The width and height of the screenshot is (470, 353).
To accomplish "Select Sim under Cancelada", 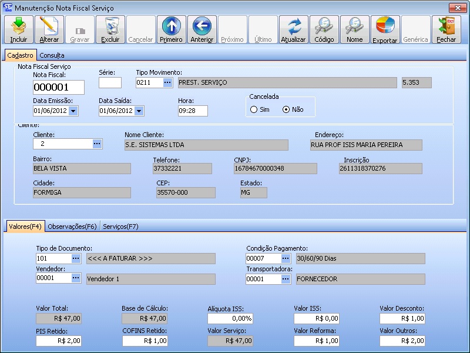I will click(x=254, y=109).
